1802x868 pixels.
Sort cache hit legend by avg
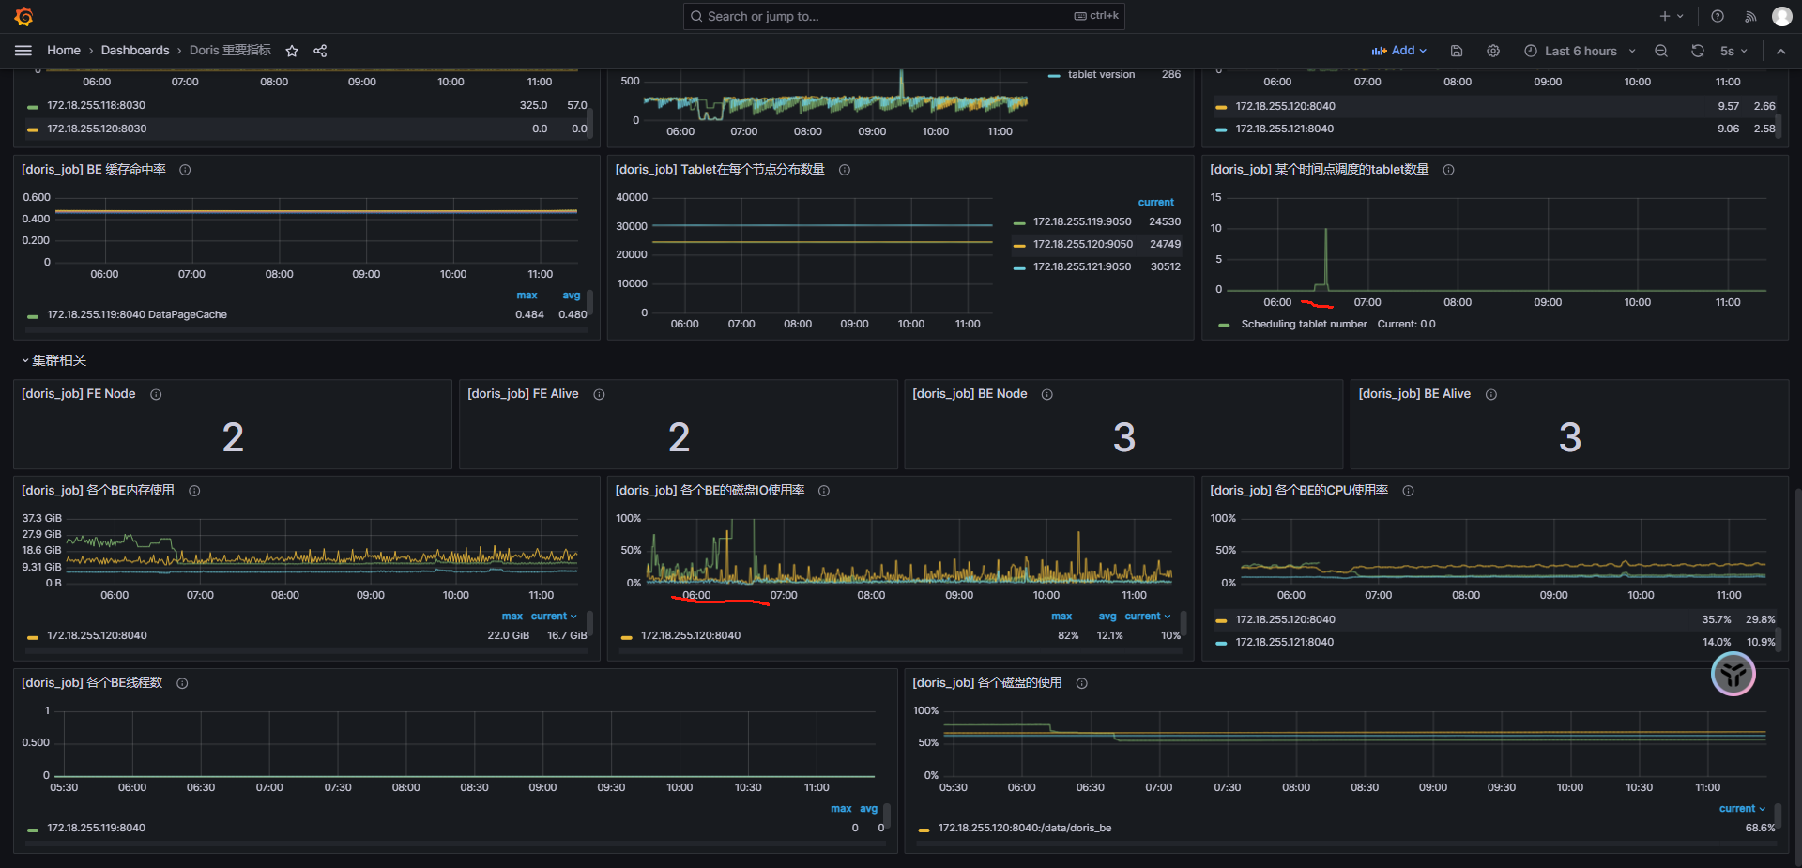pos(572,296)
